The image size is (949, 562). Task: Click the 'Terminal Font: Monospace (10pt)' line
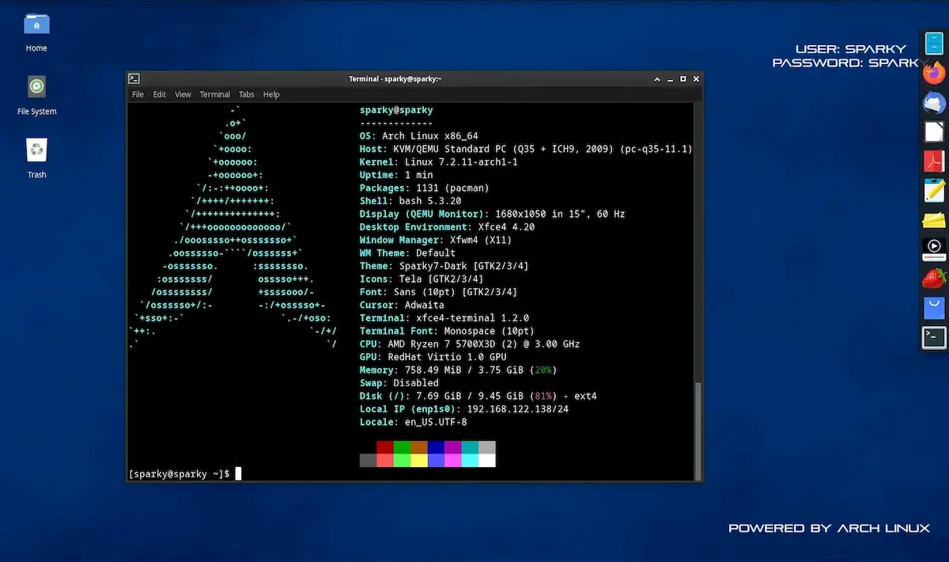[448, 331]
